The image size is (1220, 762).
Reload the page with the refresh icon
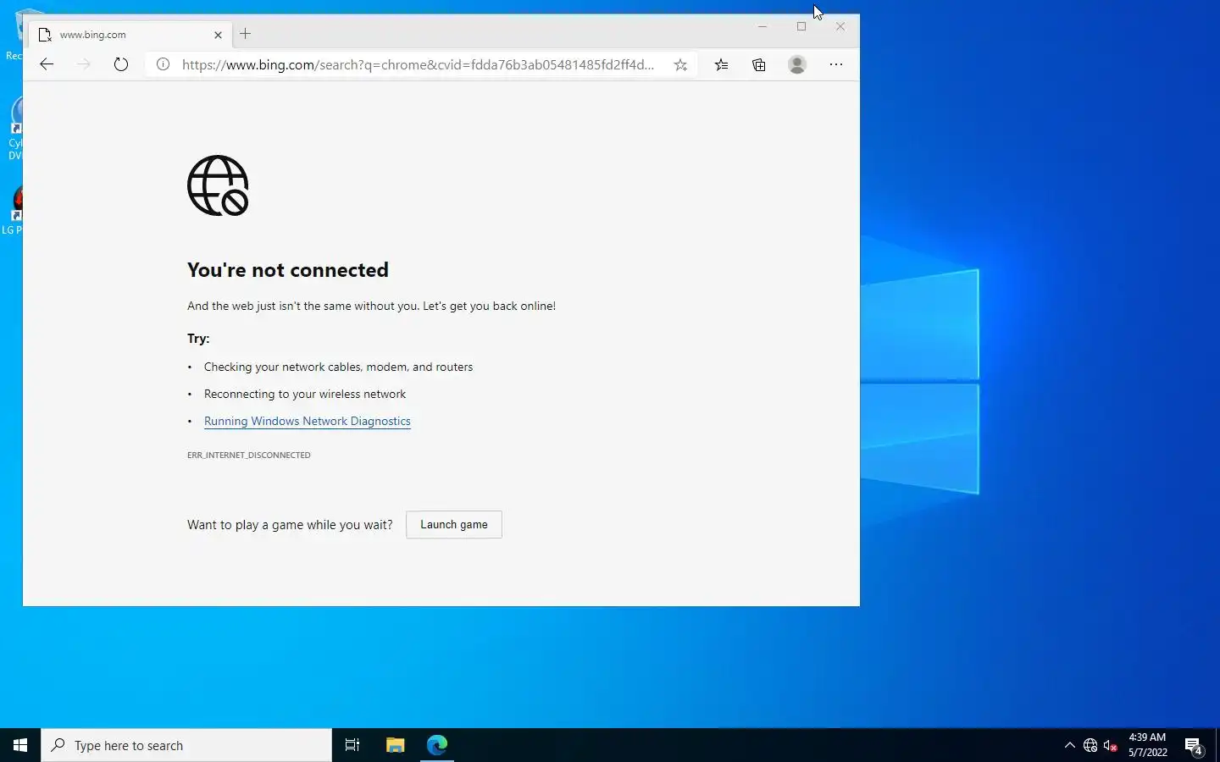click(121, 64)
